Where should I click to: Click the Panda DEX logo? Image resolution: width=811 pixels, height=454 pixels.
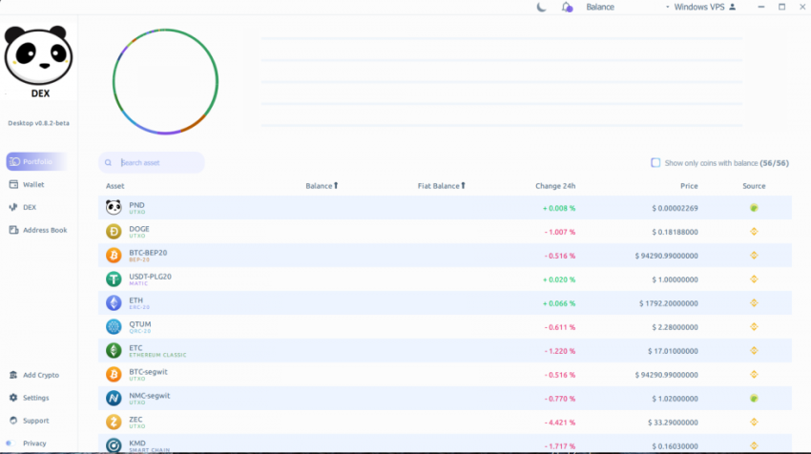coord(39,61)
